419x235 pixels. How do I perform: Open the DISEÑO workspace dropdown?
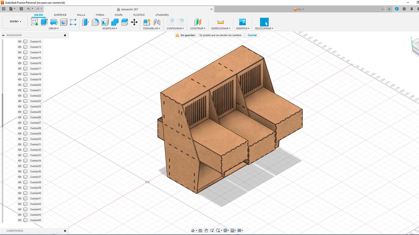(x=15, y=22)
